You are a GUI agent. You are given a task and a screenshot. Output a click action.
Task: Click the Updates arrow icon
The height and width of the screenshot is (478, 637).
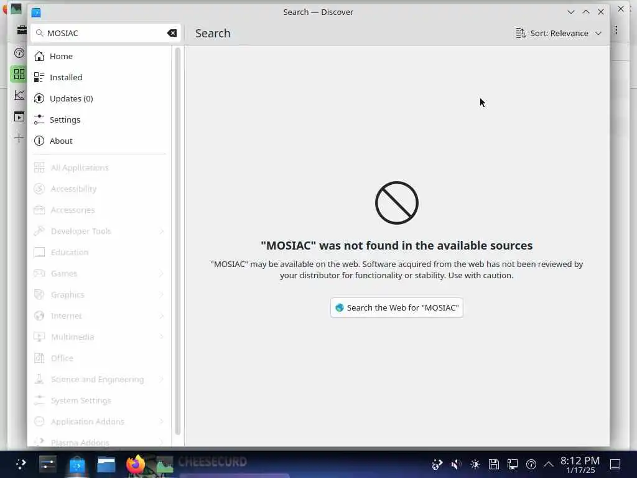click(x=39, y=98)
